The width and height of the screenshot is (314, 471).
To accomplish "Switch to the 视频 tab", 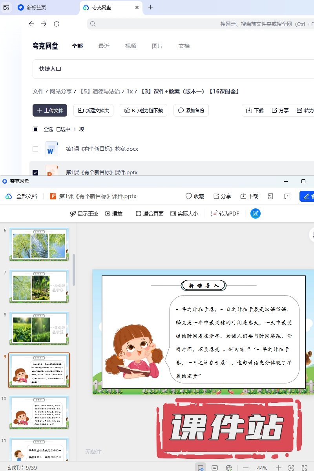I will click(131, 46).
